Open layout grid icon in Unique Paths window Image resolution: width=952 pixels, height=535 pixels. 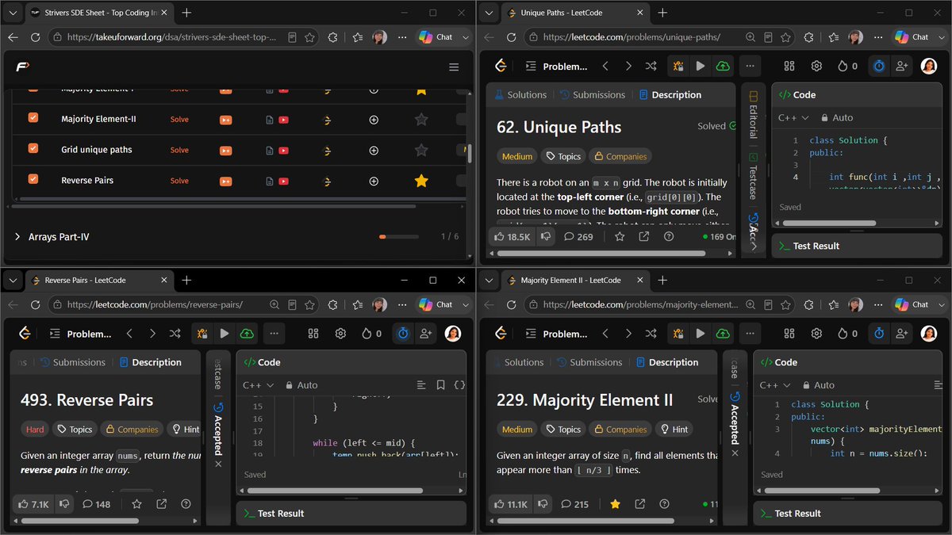pos(789,67)
